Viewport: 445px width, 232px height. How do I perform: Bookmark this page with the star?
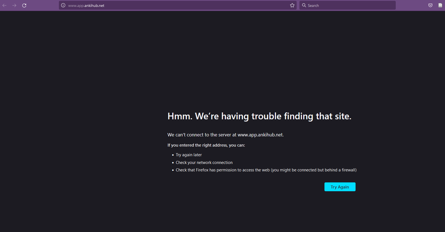click(292, 6)
